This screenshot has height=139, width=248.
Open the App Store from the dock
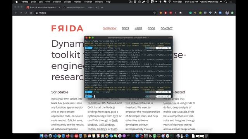pos(137,136)
